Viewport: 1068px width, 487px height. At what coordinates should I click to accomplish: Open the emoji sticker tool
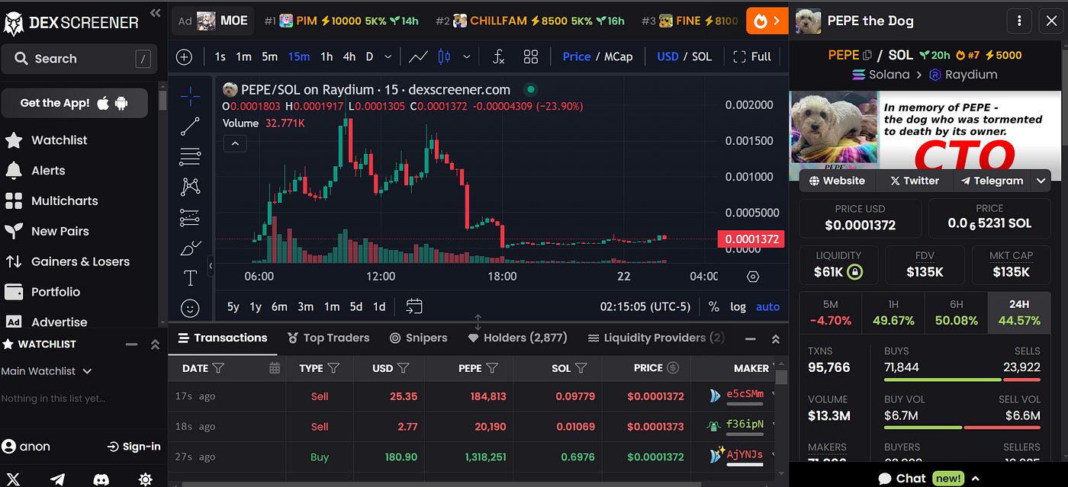(x=190, y=308)
